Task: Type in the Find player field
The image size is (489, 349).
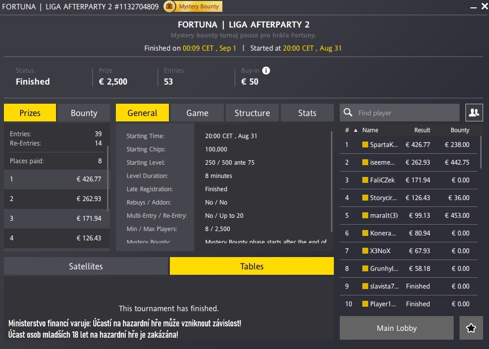Action: (x=407, y=113)
